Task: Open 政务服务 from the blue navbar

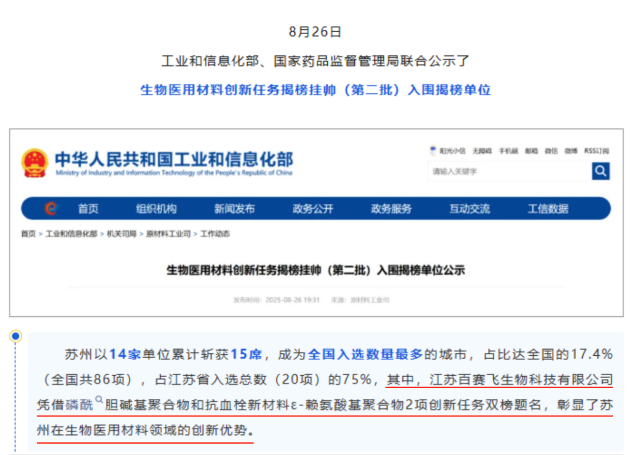Action: pyautogui.click(x=391, y=209)
